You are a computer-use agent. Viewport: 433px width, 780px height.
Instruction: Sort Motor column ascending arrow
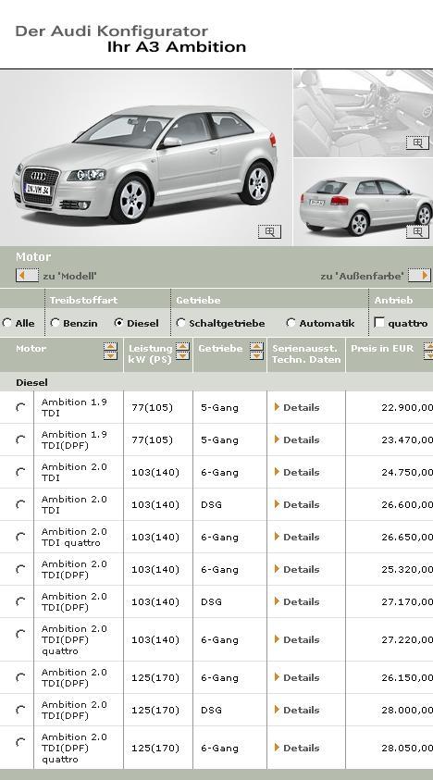(x=110, y=346)
